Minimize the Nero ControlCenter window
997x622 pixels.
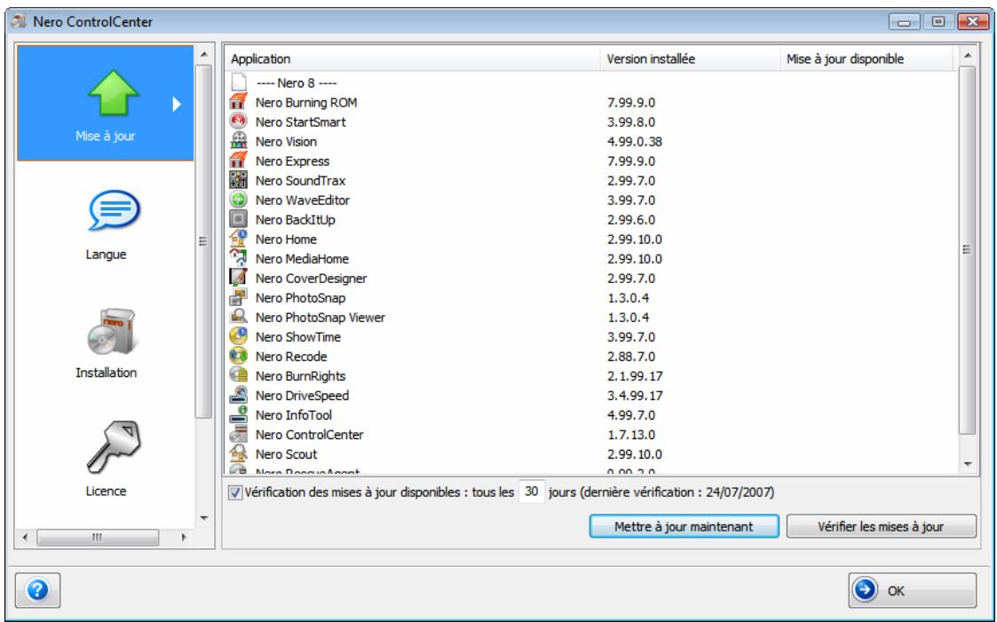[x=904, y=22]
